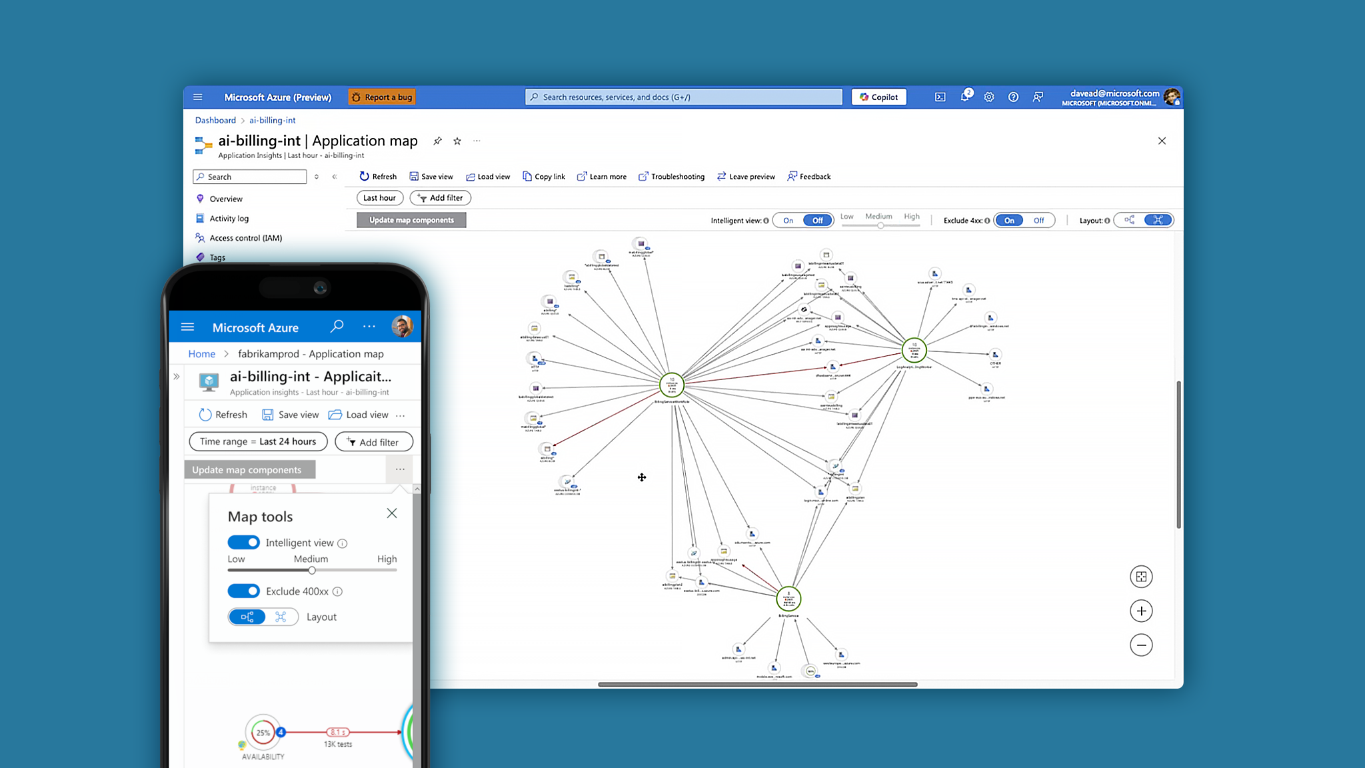Open the Last hour time range selector
1365x768 pixels.
(379, 198)
